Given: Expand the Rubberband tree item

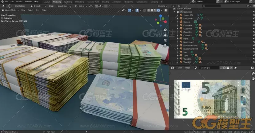Looking at the screenshot, I should [178, 42].
